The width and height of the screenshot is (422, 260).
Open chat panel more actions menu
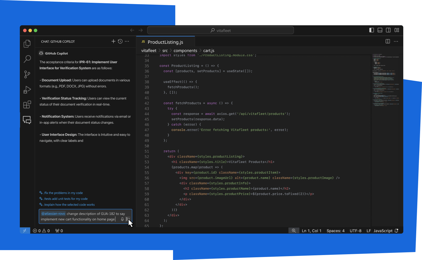point(127,41)
